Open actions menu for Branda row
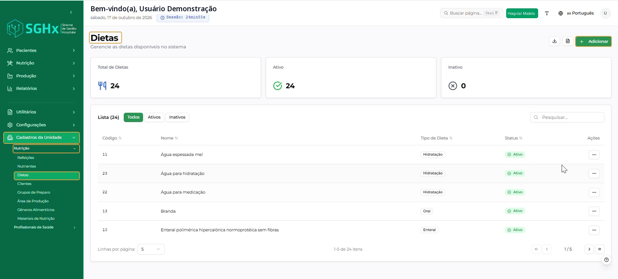 (594, 211)
